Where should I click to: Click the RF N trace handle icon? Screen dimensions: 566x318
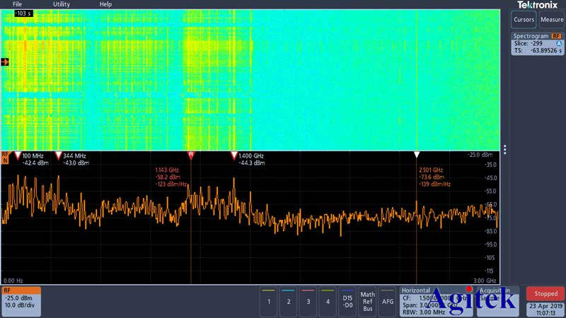pyautogui.click(x=6, y=158)
